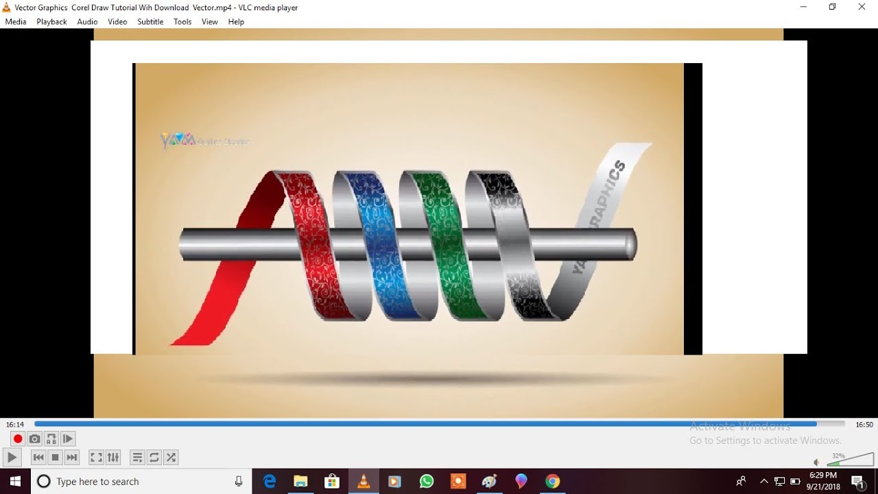Seek on the blue playback progress bar
Screen dimensions: 878x494
click(440, 424)
